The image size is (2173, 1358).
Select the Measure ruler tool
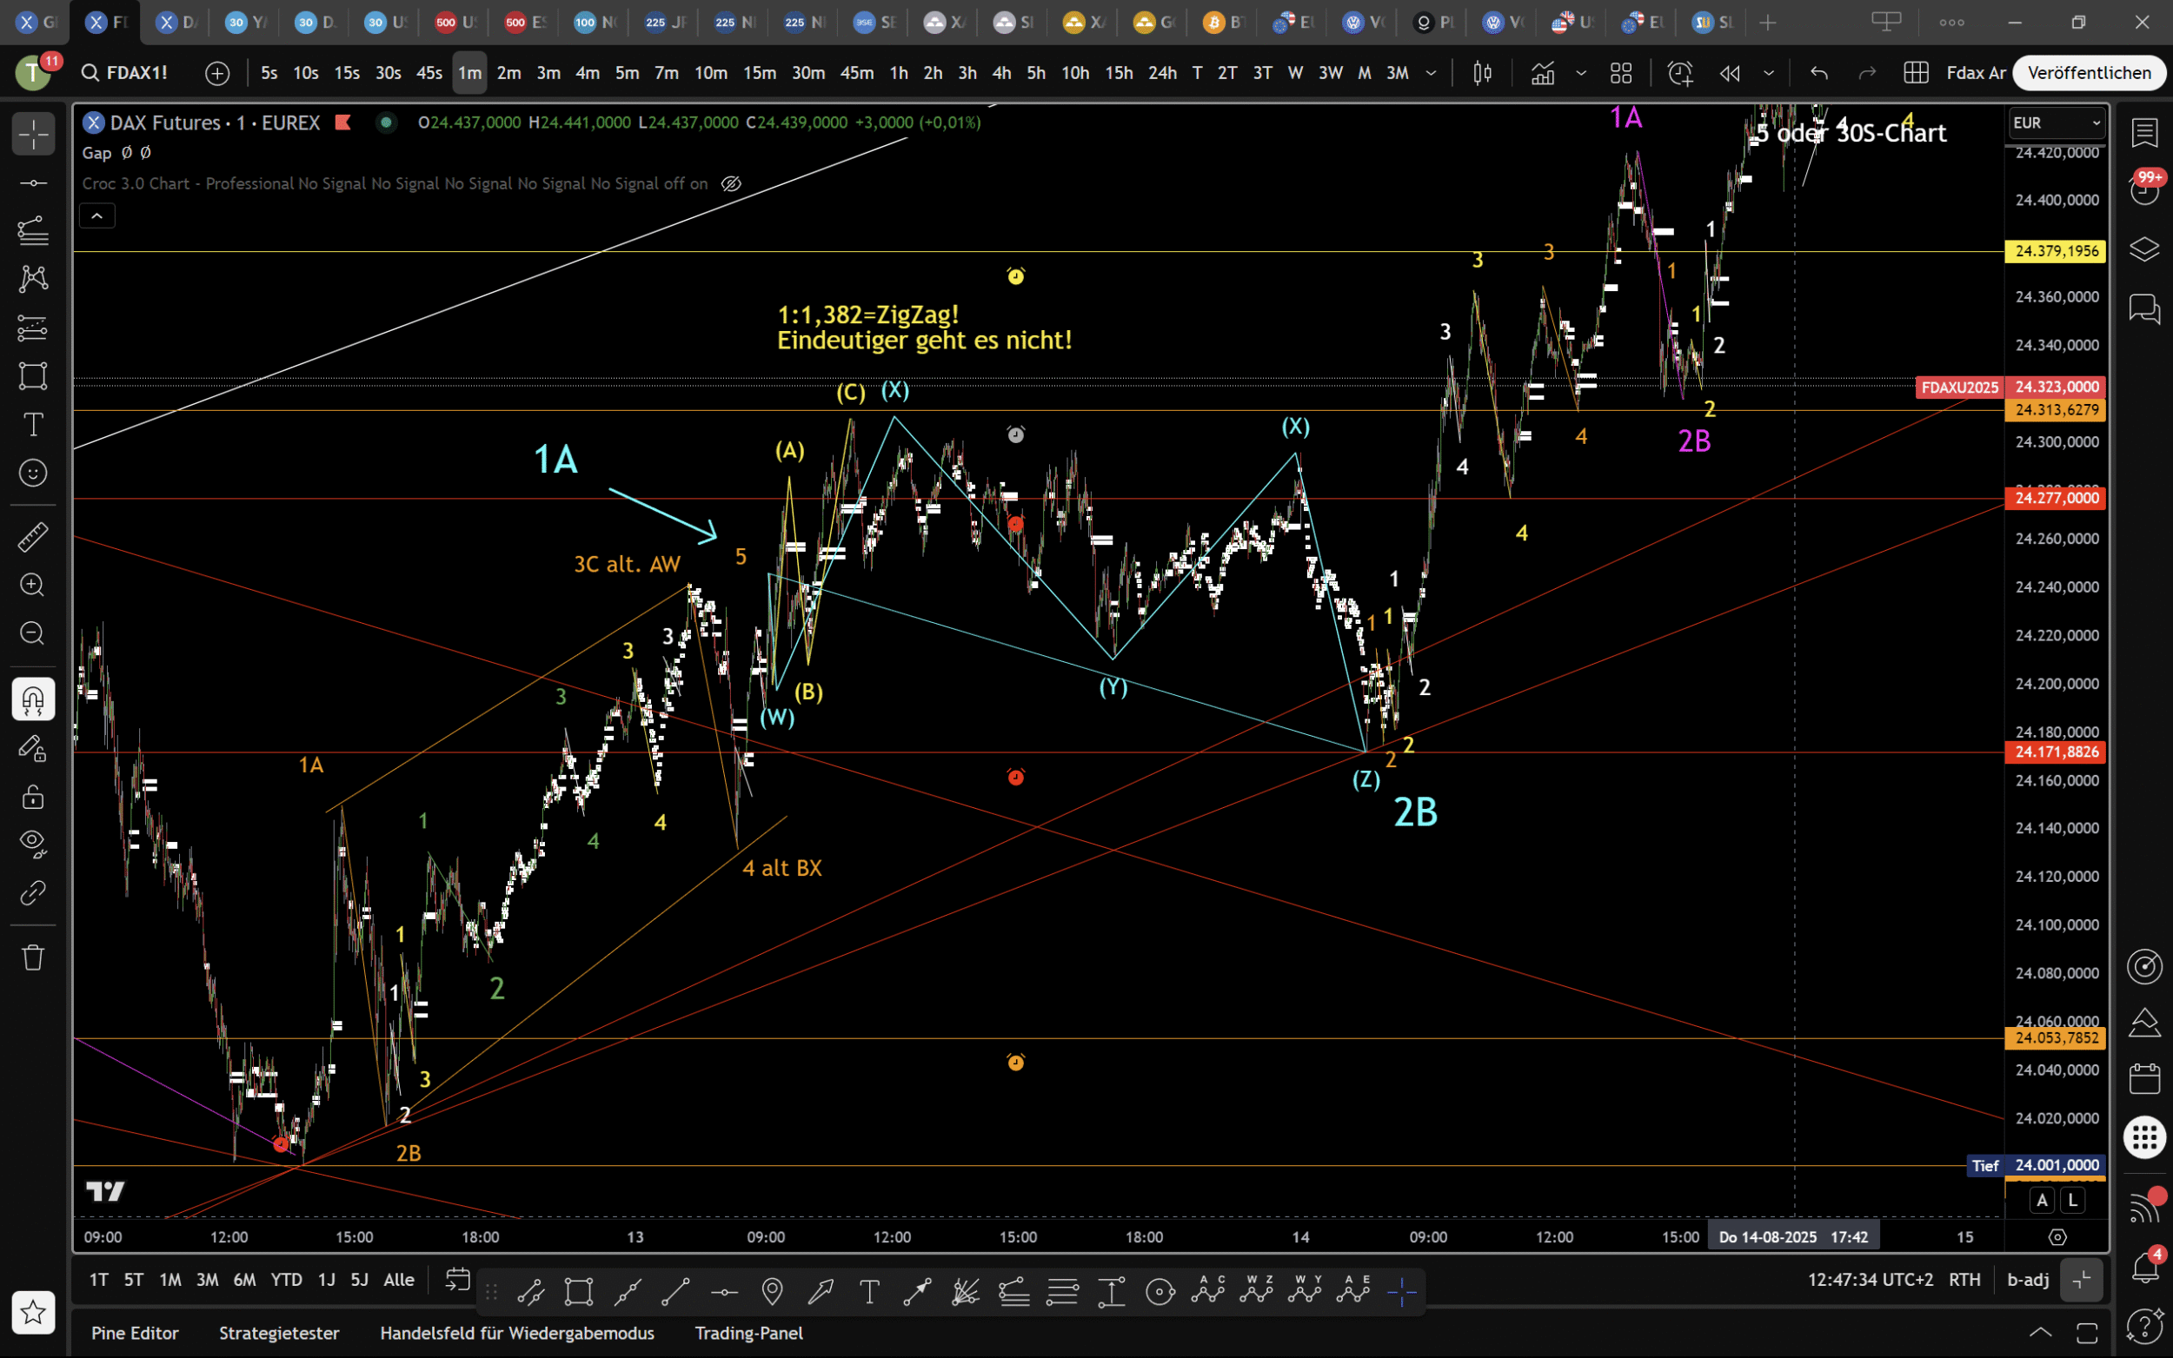tap(33, 537)
